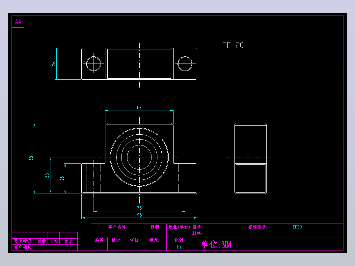Click the 数量(单台) header cell

[179, 227]
